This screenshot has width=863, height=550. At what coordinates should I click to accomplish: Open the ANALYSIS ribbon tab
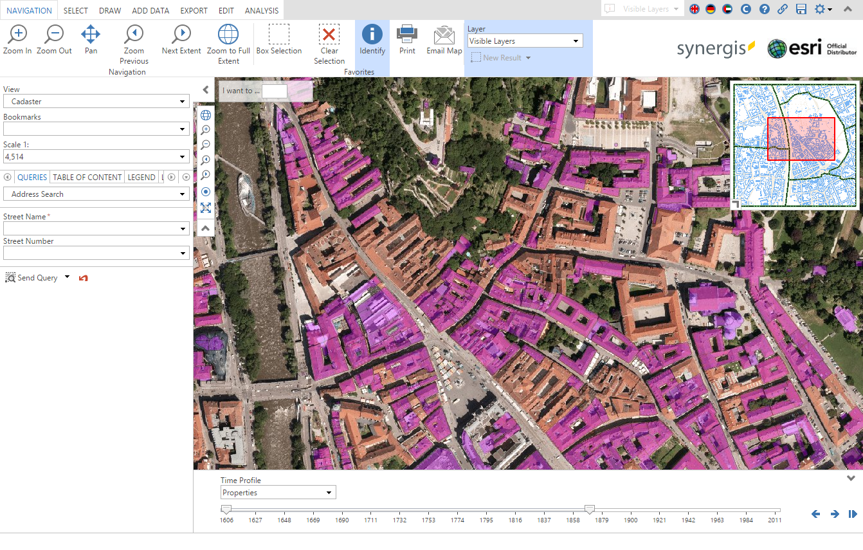[x=261, y=10]
